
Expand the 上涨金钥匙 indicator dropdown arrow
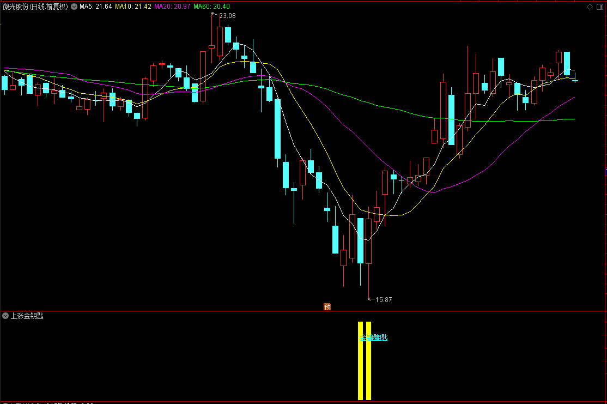pos(5,316)
